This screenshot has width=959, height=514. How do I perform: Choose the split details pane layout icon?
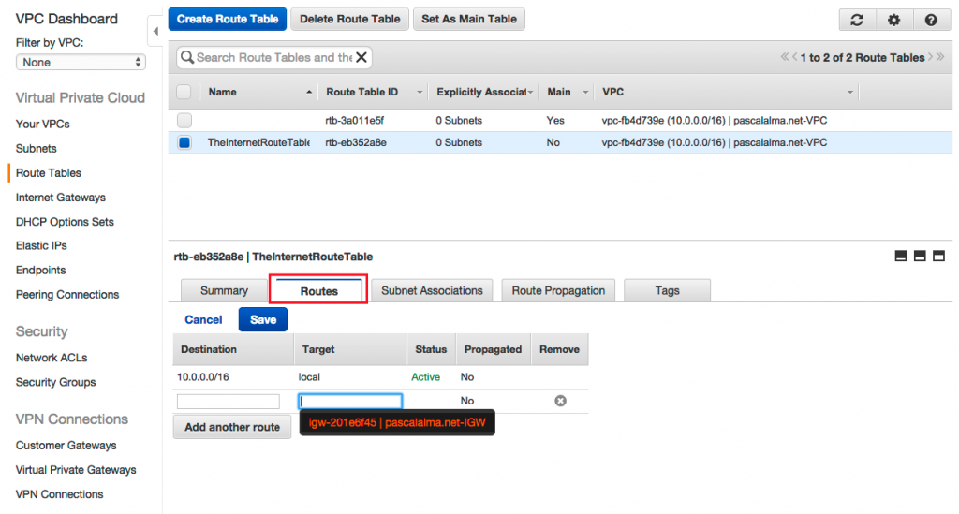[920, 257]
